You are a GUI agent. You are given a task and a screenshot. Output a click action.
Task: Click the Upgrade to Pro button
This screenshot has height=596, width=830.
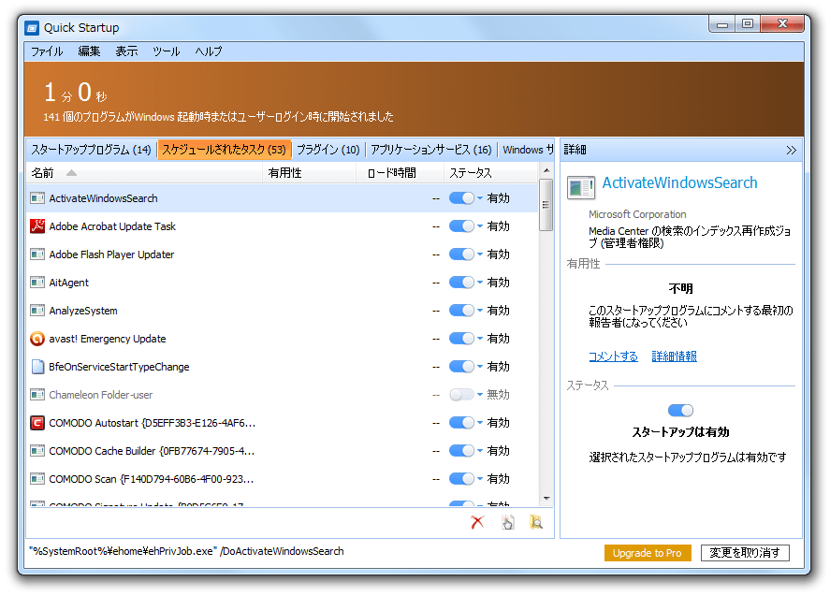(x=648, y=553)
